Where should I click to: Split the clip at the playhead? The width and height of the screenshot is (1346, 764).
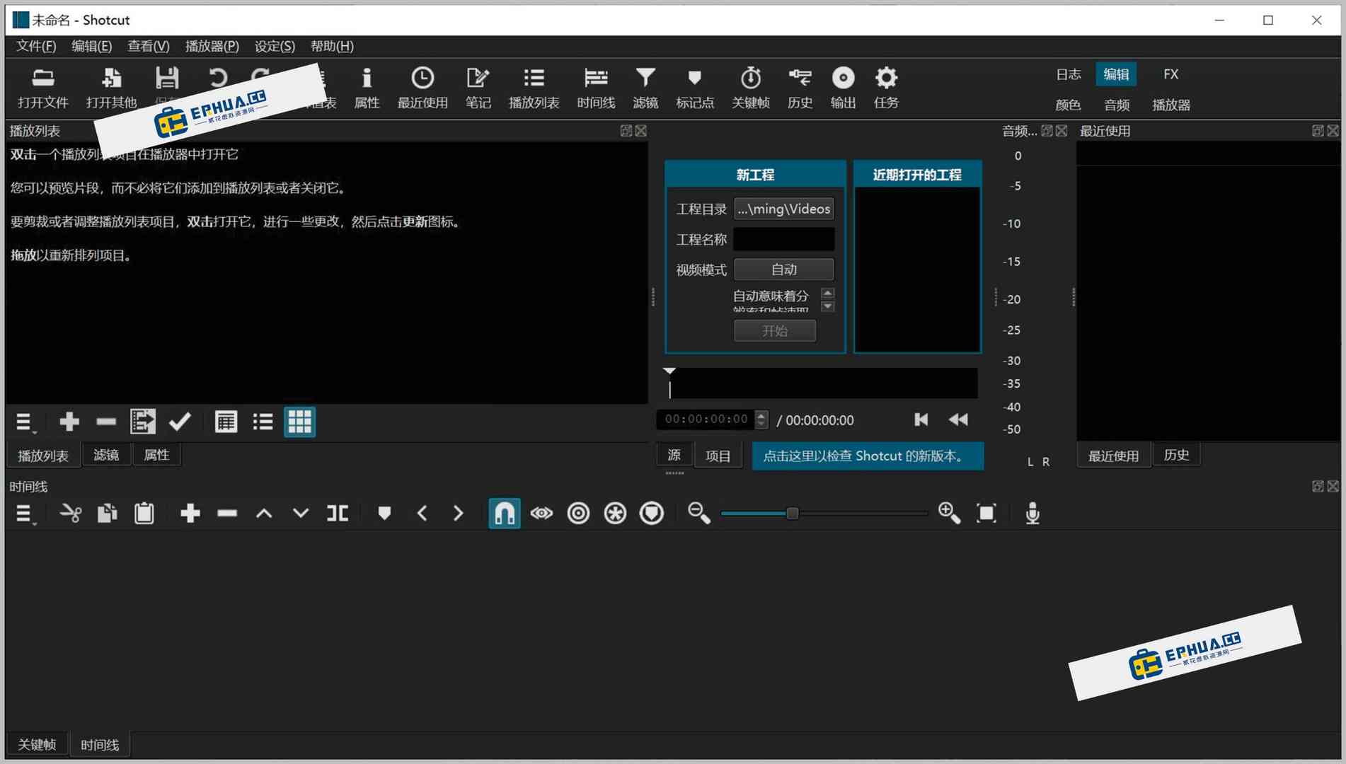tap(338, 514)
